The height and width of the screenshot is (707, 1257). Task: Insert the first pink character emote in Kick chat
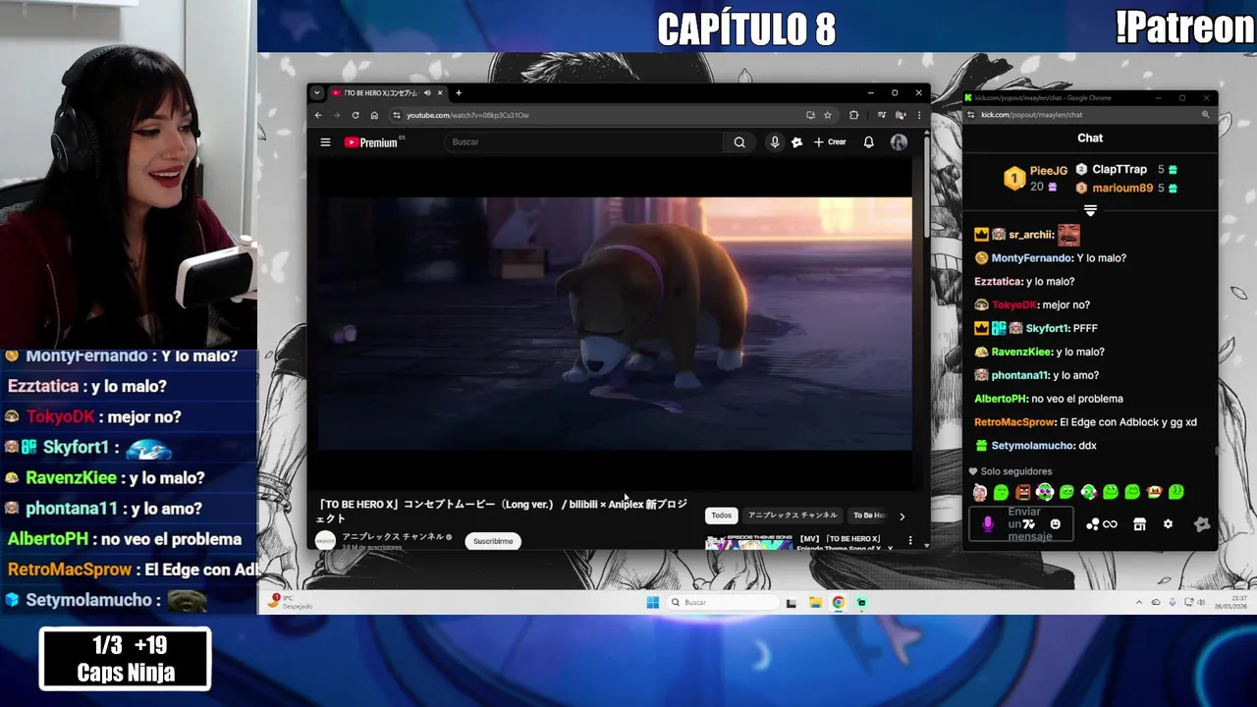[x=979, y=492]
